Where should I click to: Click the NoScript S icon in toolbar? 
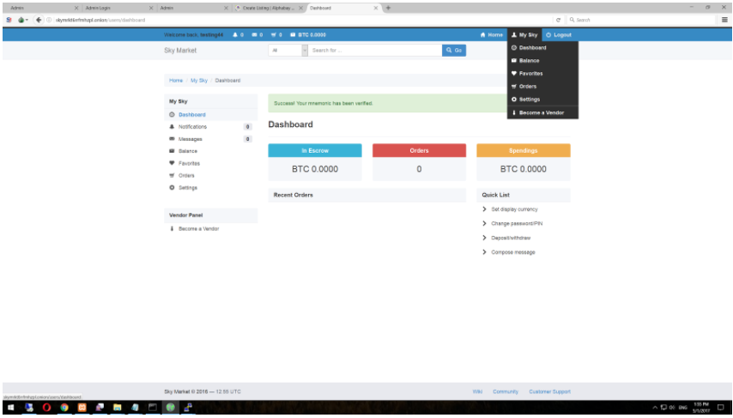click(x=9, y=20)
